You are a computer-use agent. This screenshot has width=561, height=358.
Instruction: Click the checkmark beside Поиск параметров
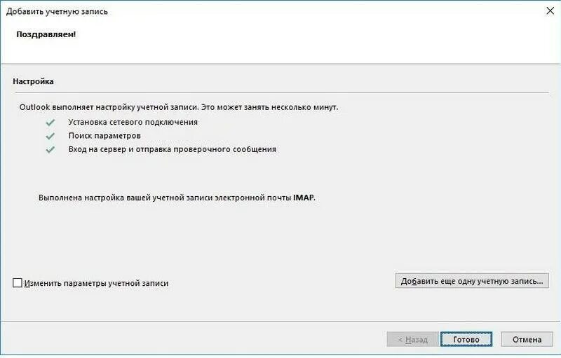50,136
